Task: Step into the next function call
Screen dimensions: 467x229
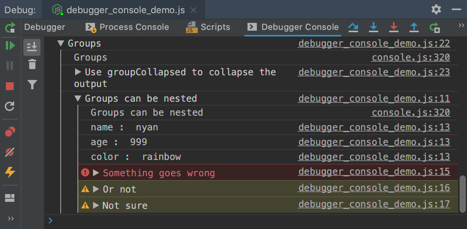Action: pyautogui.click(x=374, y=27)
